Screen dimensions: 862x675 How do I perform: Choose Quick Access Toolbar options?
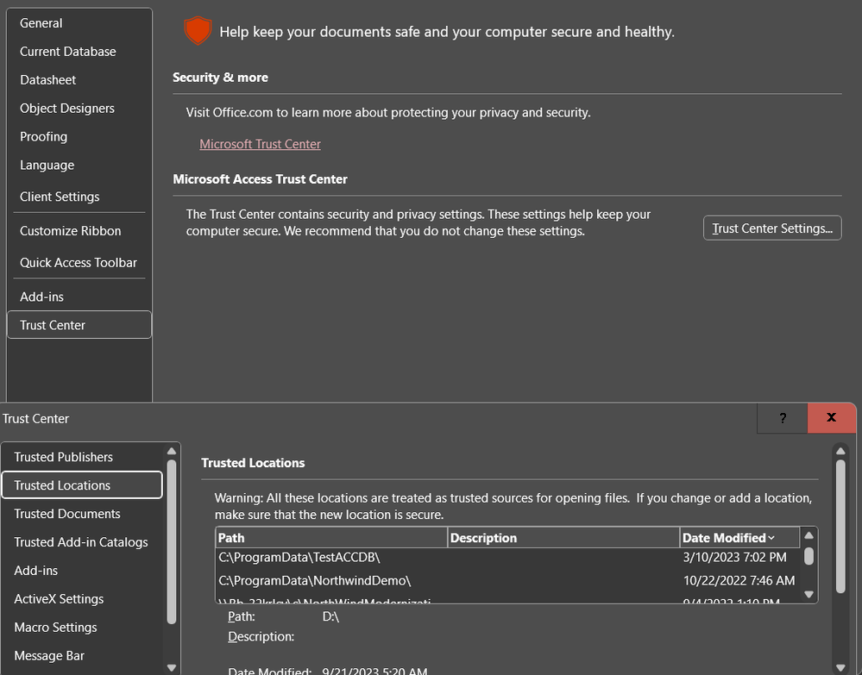click(78, 263)
